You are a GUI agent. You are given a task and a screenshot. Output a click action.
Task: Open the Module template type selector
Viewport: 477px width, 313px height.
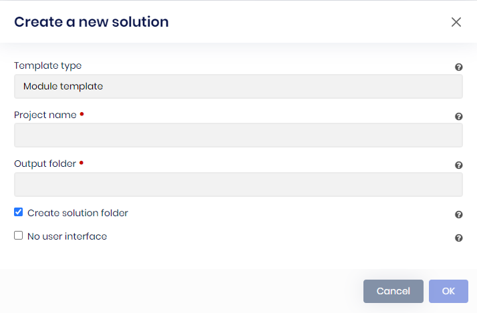238,86
